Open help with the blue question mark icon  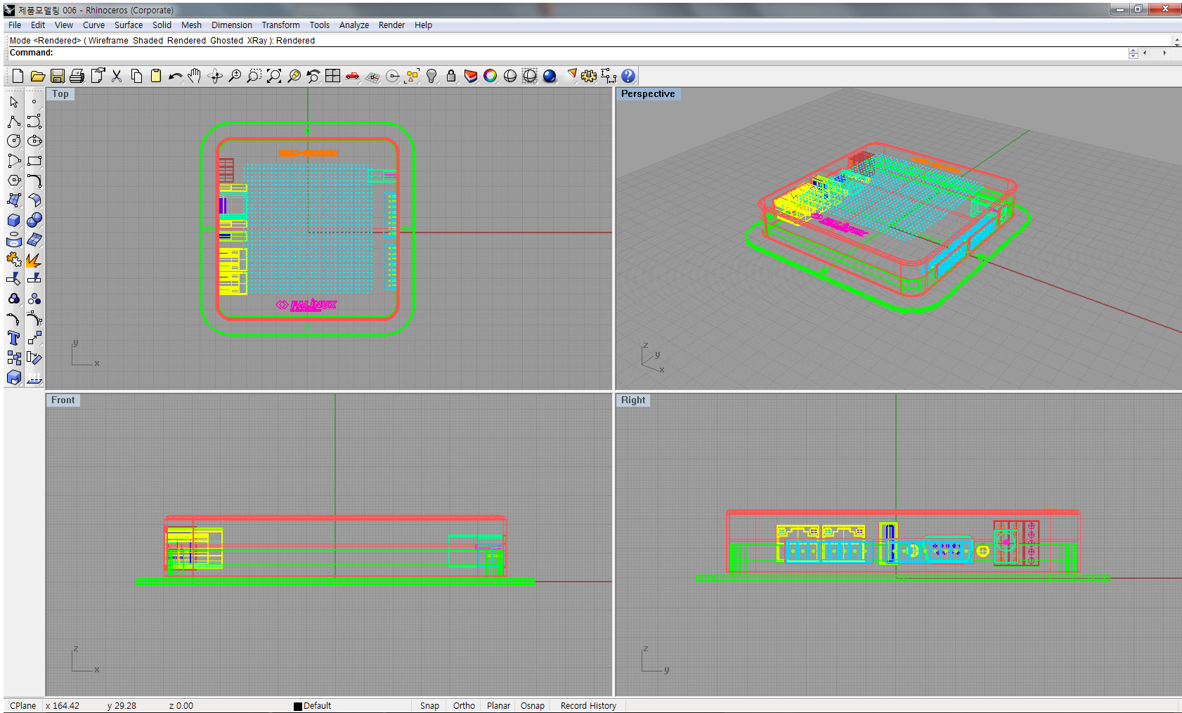628,76
